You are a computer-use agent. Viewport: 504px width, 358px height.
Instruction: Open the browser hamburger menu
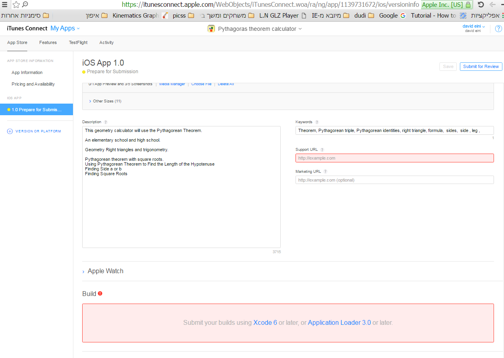coord(4,5)
